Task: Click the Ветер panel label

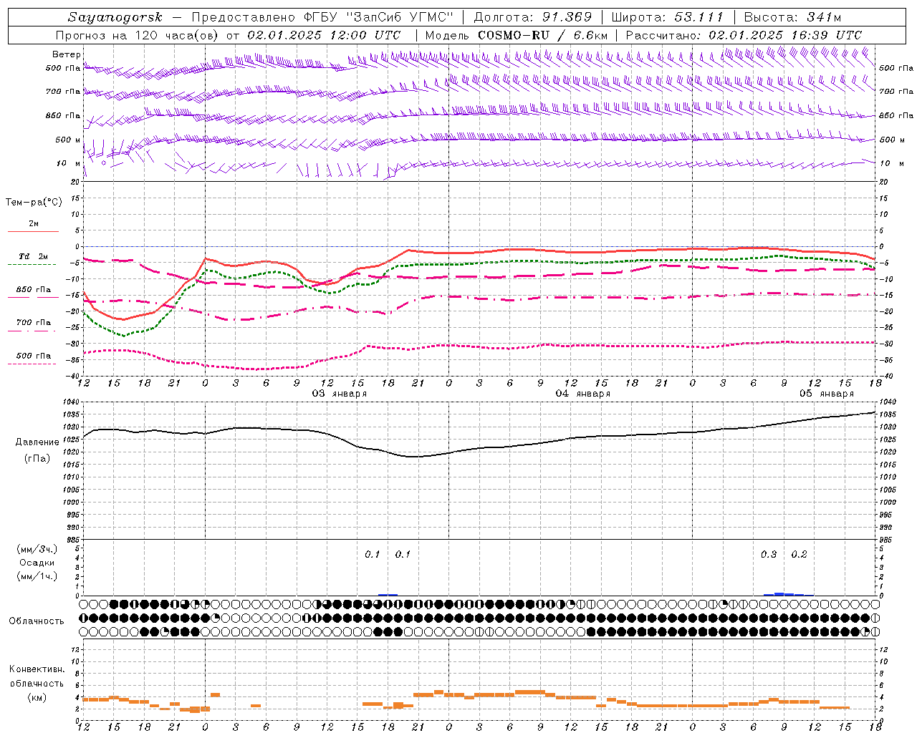Action: tap(66, 54)
